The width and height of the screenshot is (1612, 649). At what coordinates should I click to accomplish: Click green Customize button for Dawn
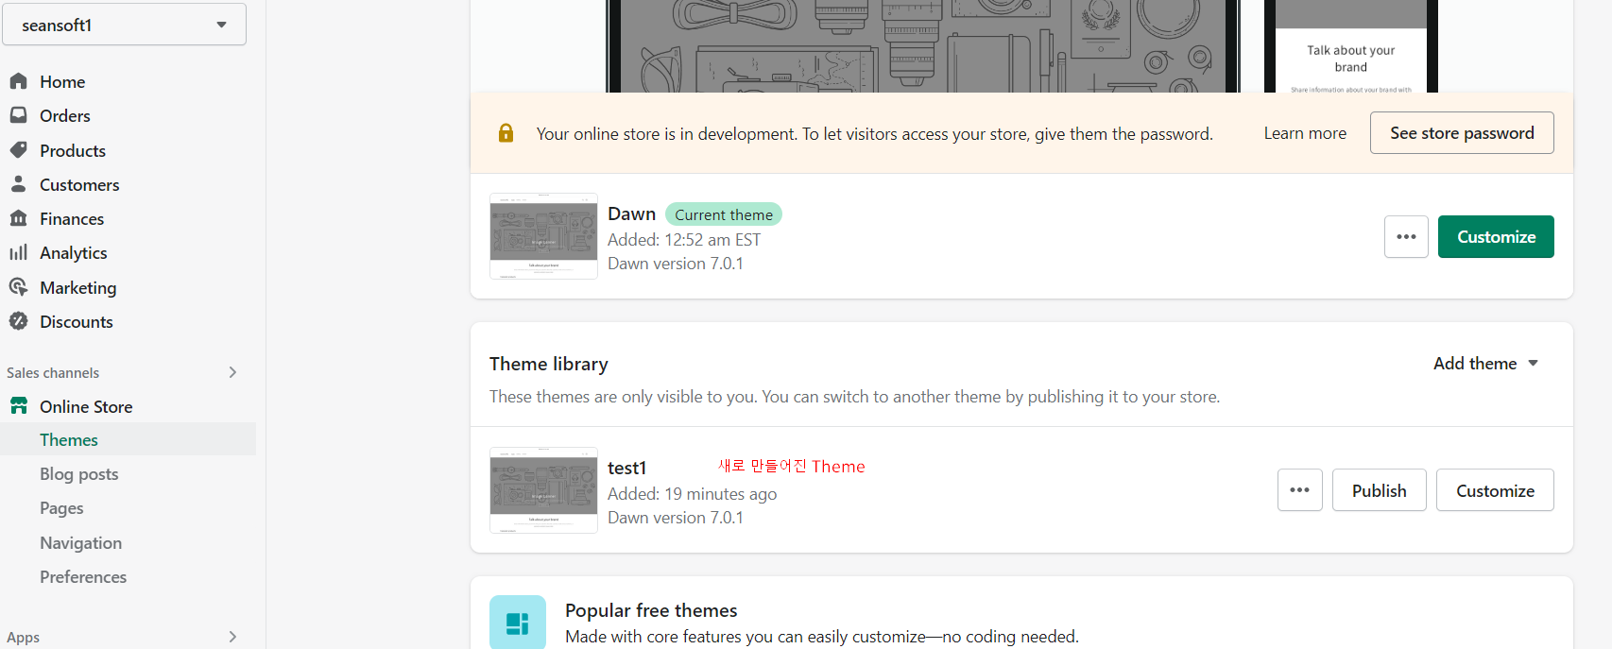pyautogui.click(x=1496, y=237)
